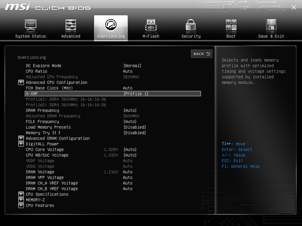The height and width of the screenshot is (226, 302).
Task: Open OC Explore Mode [Normal] value
Action: click(133, 66)
